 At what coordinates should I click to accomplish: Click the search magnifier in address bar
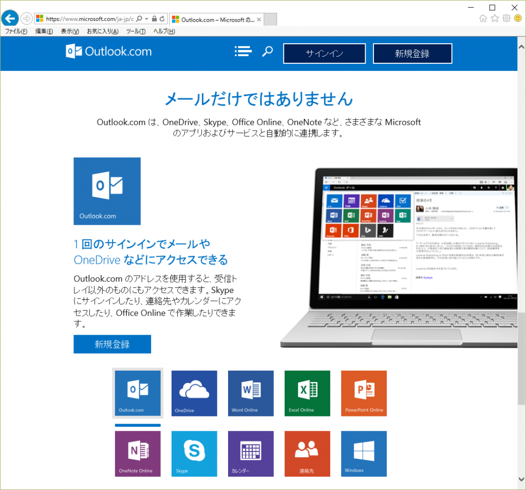tap(139, 19)
